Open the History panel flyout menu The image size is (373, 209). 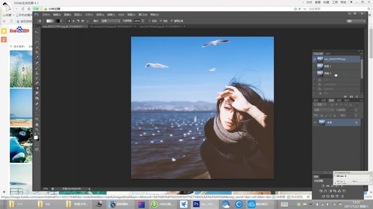[x=361, y=54]
